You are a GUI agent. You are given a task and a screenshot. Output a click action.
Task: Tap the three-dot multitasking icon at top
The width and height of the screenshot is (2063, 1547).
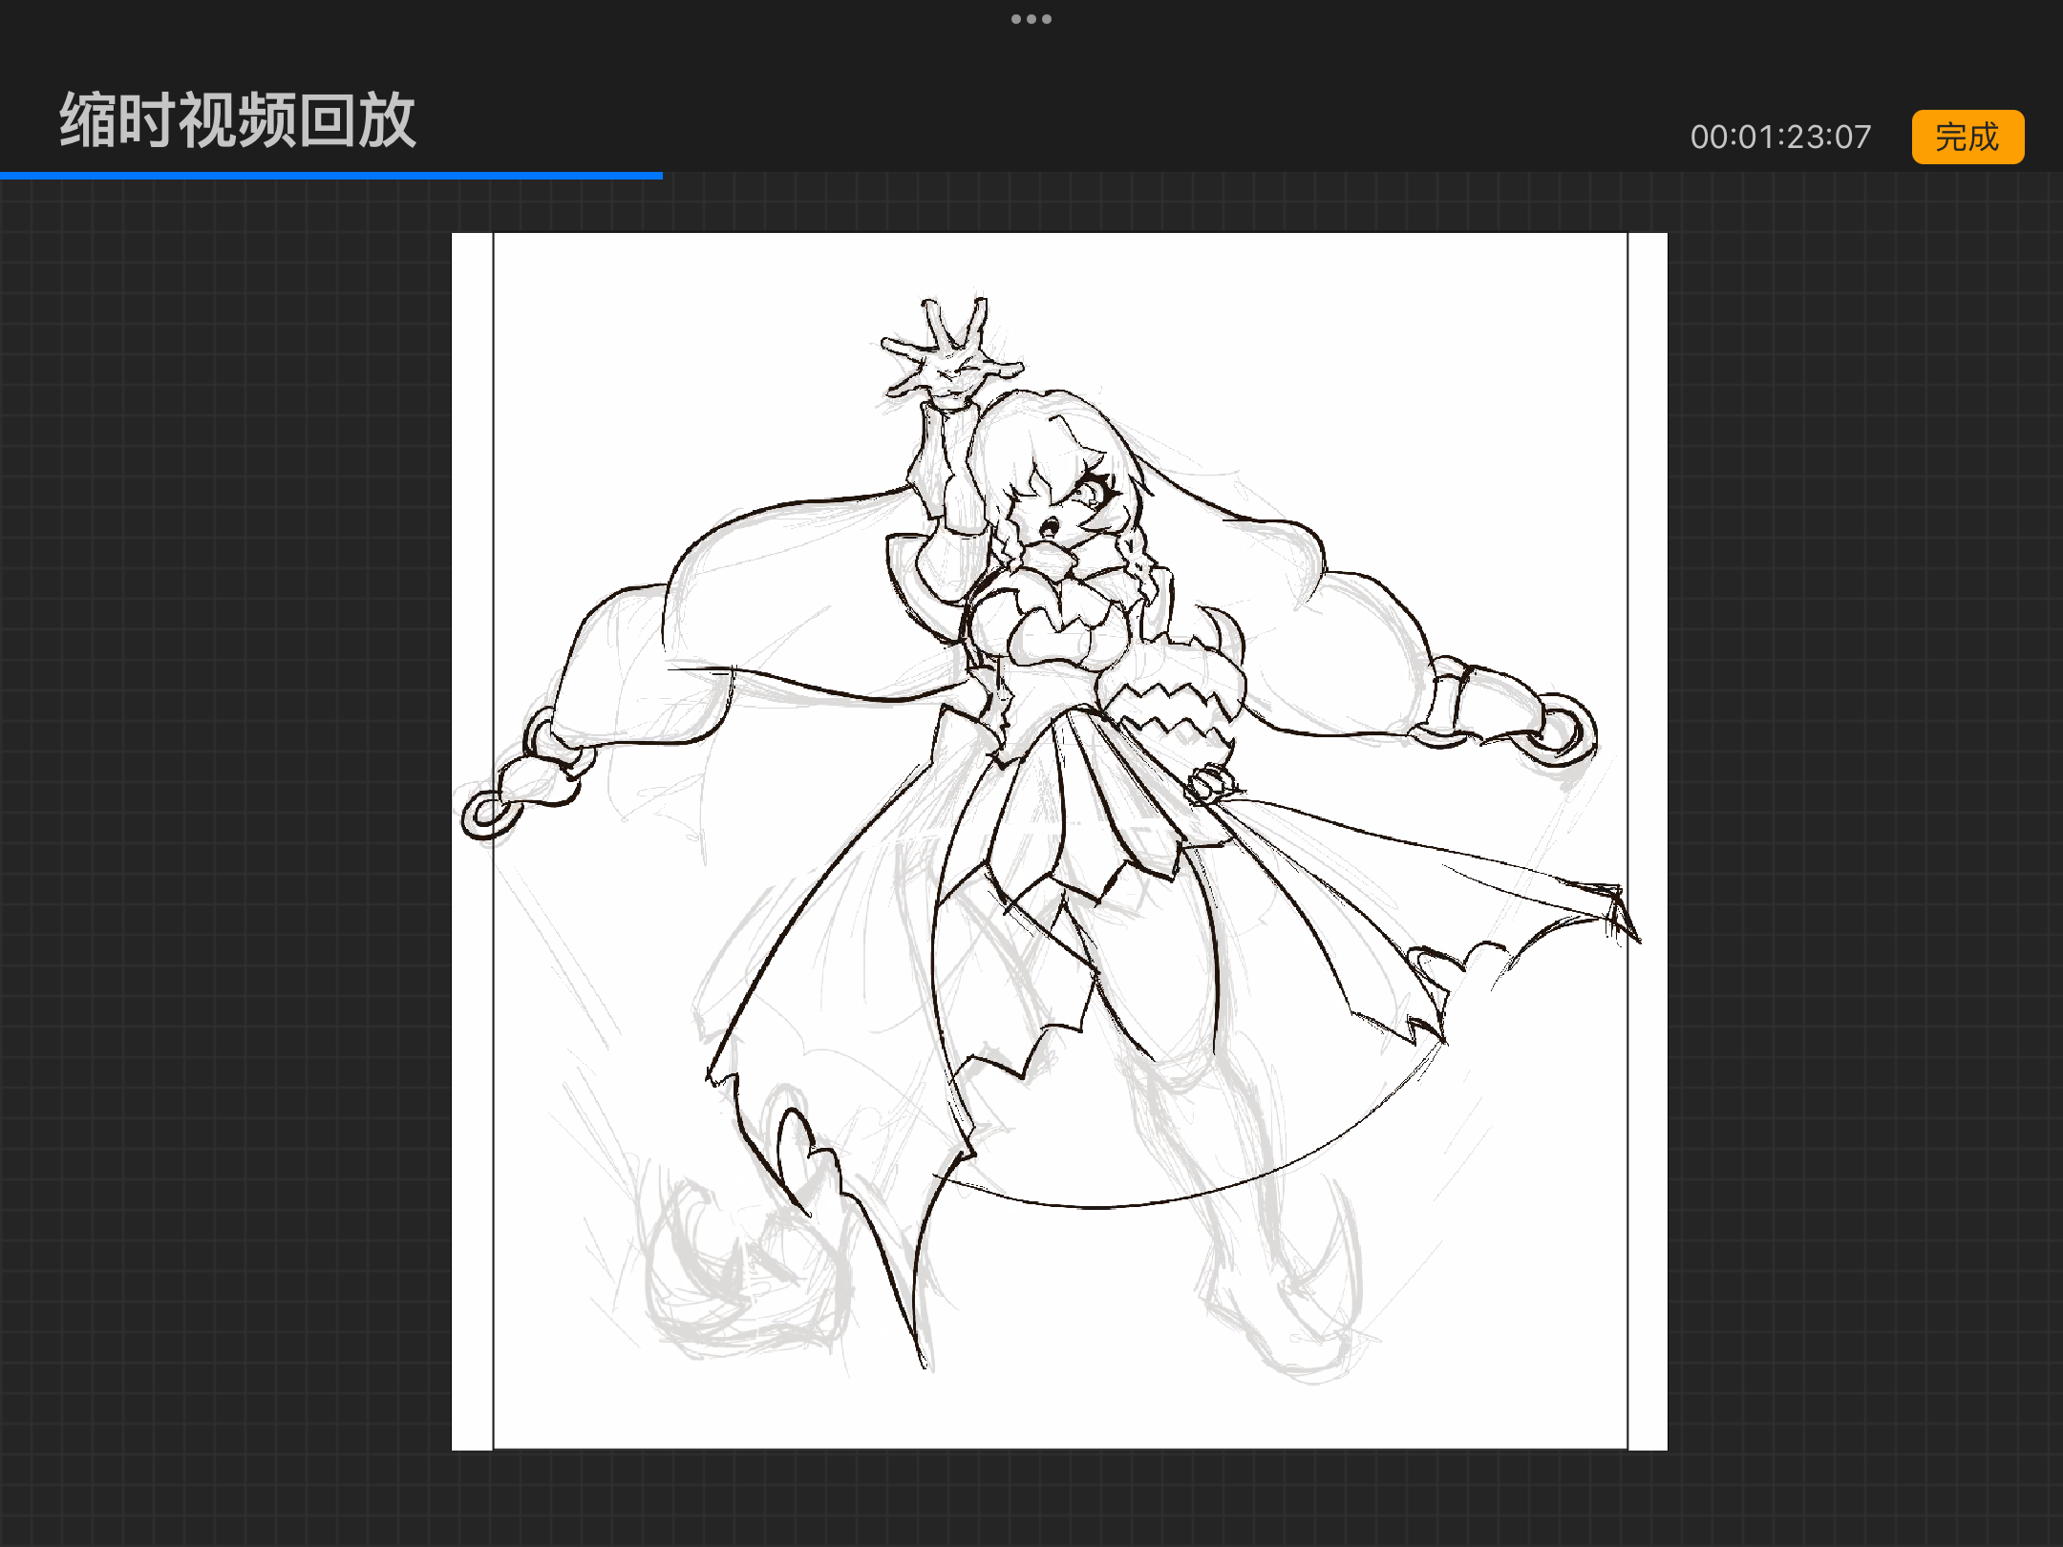pos(1031,19)
